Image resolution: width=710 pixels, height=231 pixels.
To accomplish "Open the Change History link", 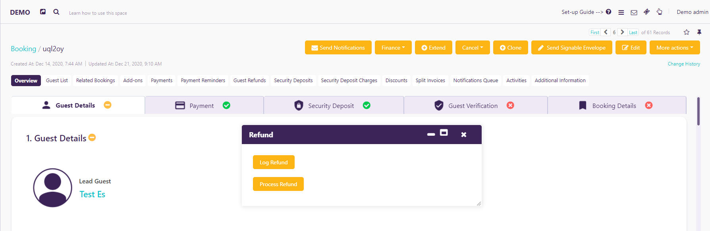I will (684, 64).
